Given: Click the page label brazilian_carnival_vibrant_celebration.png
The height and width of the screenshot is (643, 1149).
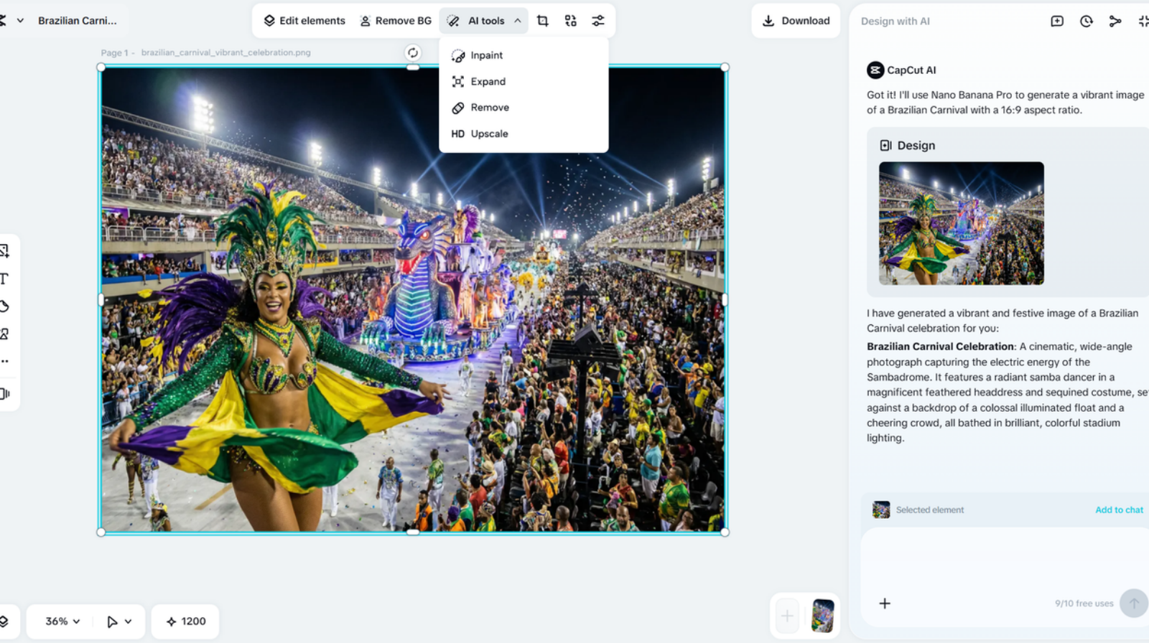Looking at the screenshot, I should coord(226,52).
